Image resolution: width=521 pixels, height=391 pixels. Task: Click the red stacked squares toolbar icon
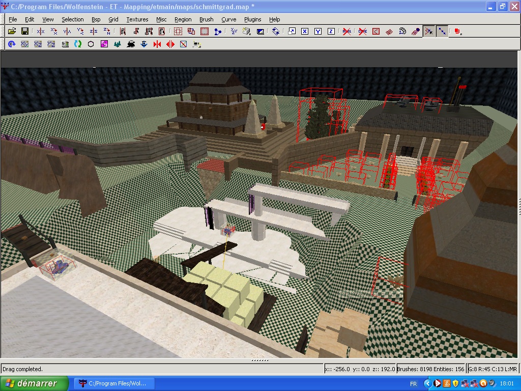pos(458,31)
